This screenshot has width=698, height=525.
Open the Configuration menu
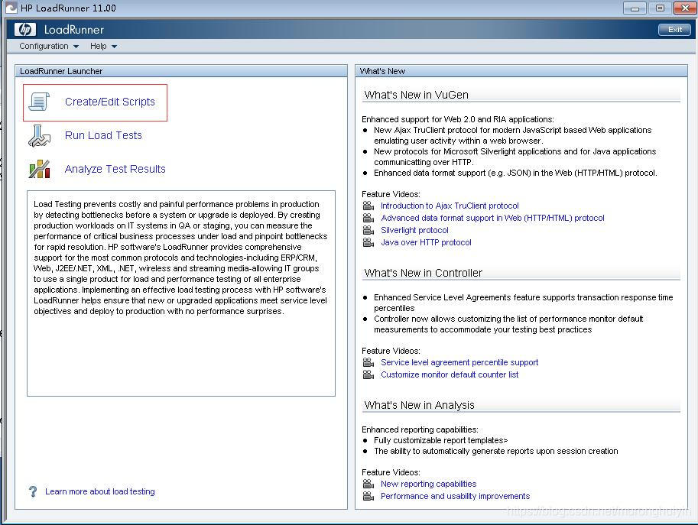pos(49,47)
